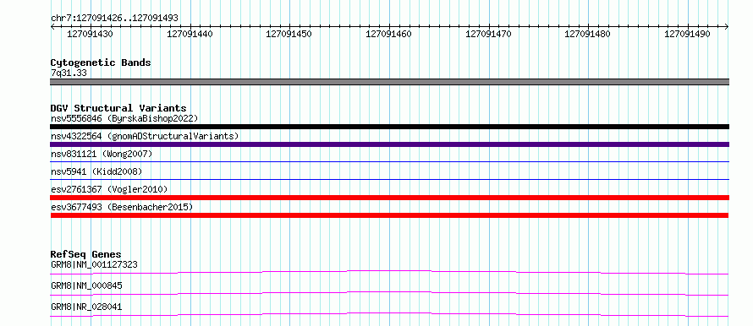
Task: Click the DGV Structural Variants track title
Action: click(118, 108)
